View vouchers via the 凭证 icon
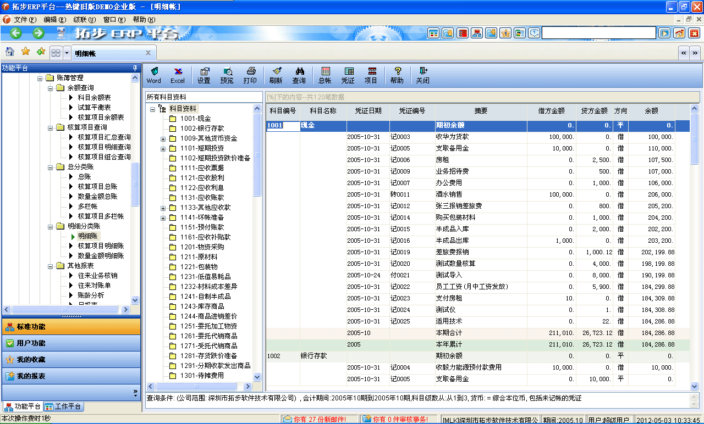Screen dimensions: 704x424 pos(349,75)
